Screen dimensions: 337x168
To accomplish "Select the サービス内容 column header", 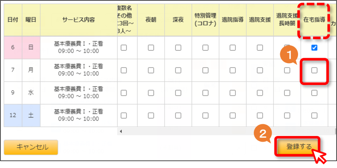I will click(x=79, y=20).
